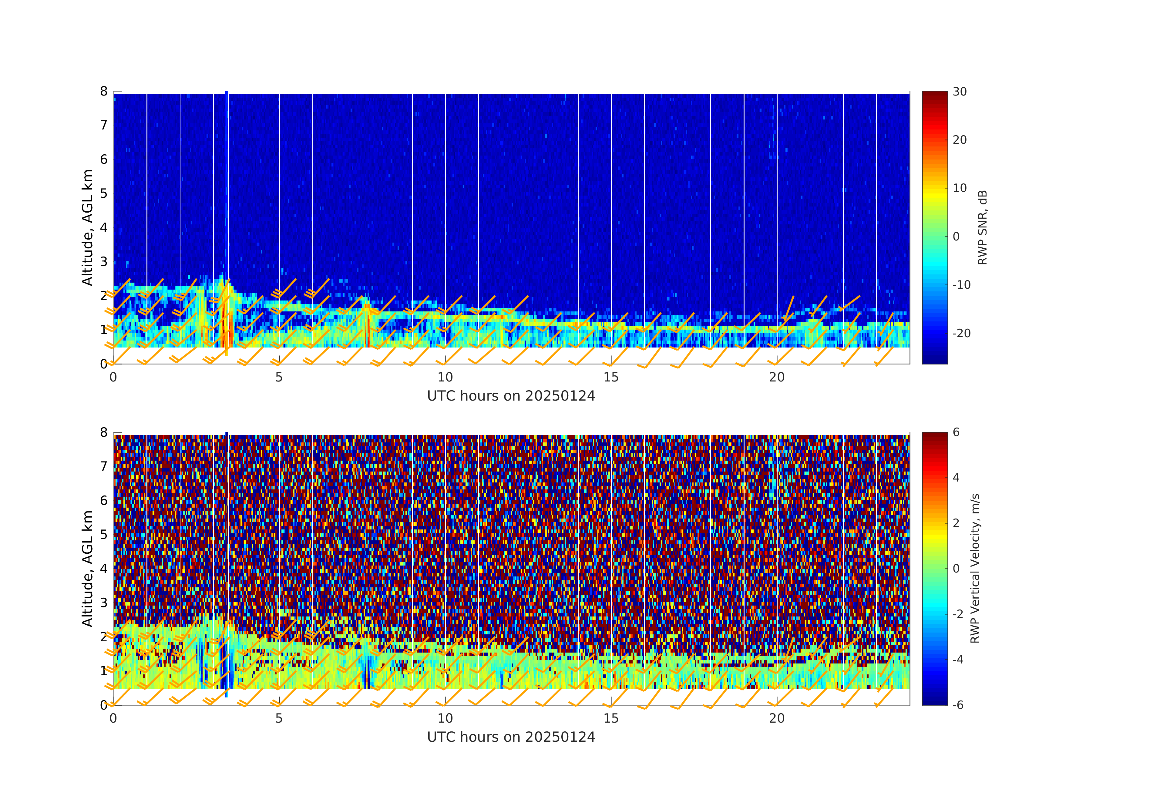Click hour 5 tick on bottom x-axis
The height and width of the screenshot is (796, 1160).
278,719
